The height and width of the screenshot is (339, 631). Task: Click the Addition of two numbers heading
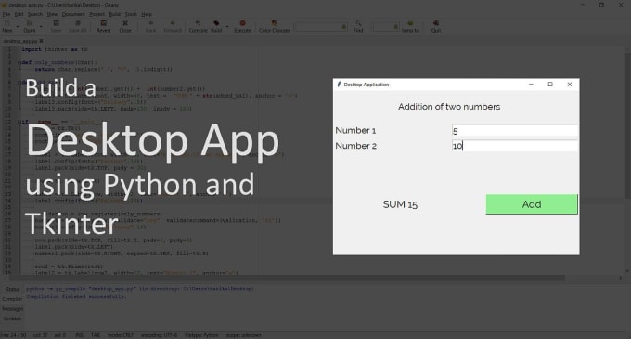(x=449, y=107)
